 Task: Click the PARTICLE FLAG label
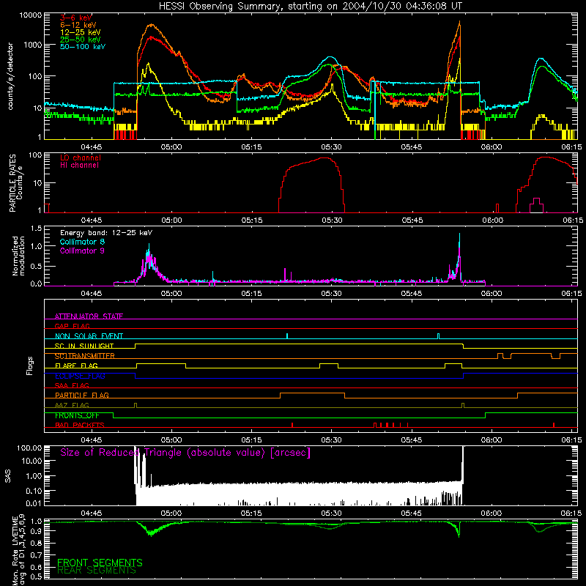(82, 395)
